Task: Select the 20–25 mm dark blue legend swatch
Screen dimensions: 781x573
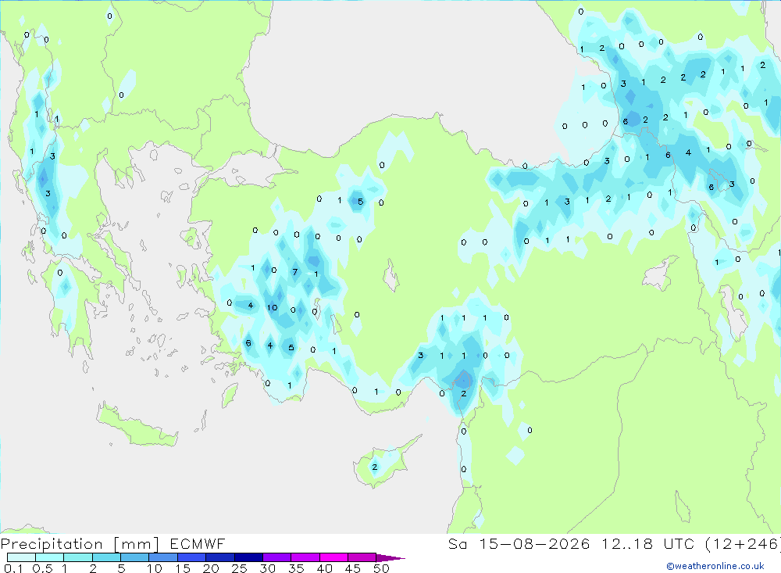Action: [x=219, y=557]
